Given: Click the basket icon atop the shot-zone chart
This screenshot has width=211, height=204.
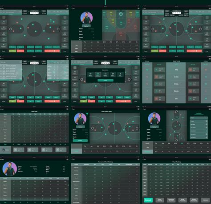Looking at the screenshot, I should (x=121, y=14).
